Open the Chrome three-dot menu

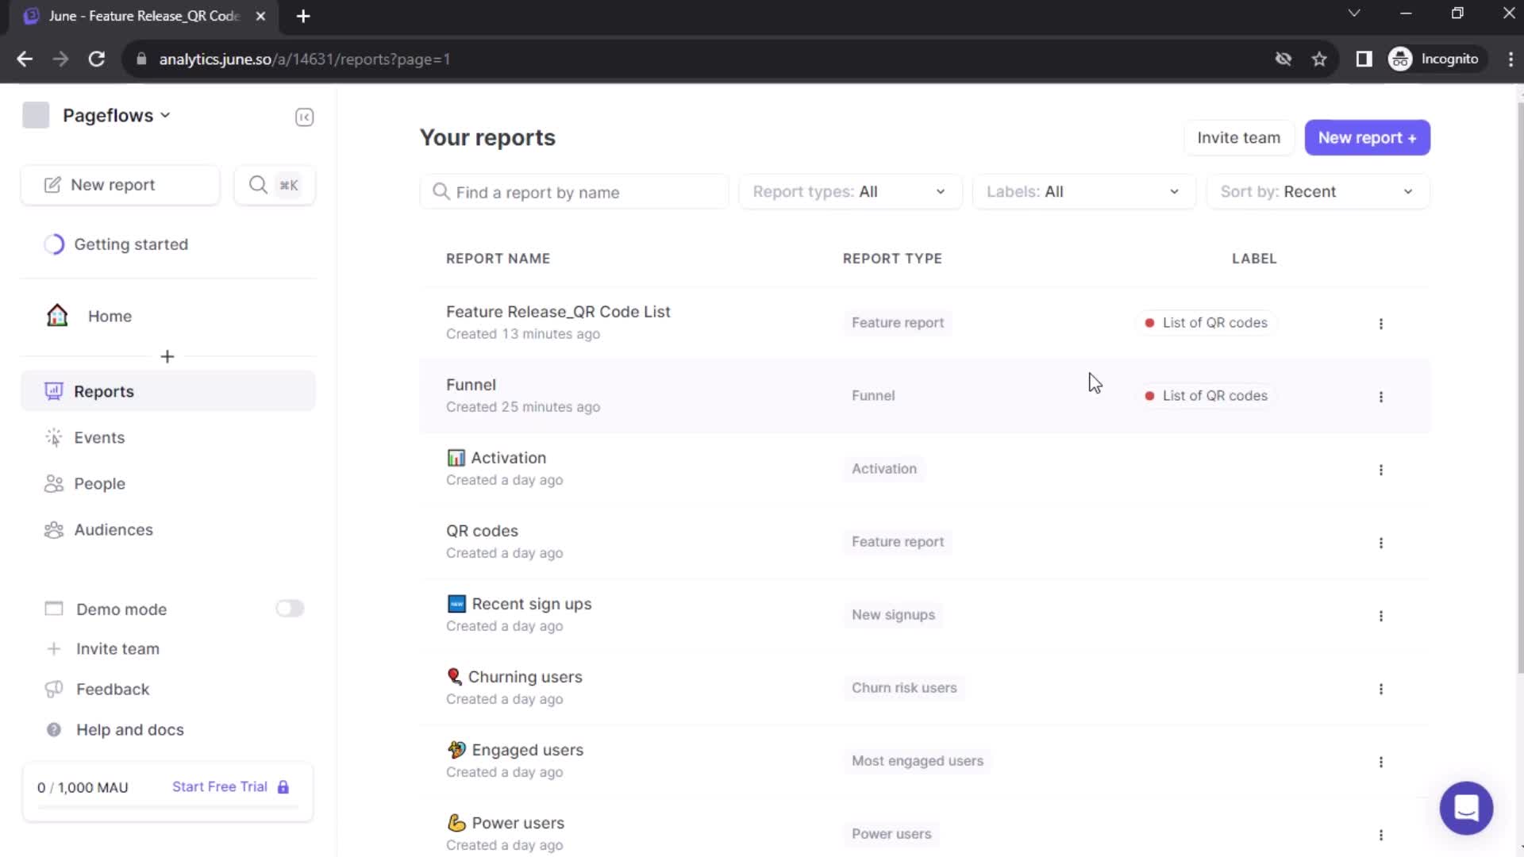click(1510, 59)
